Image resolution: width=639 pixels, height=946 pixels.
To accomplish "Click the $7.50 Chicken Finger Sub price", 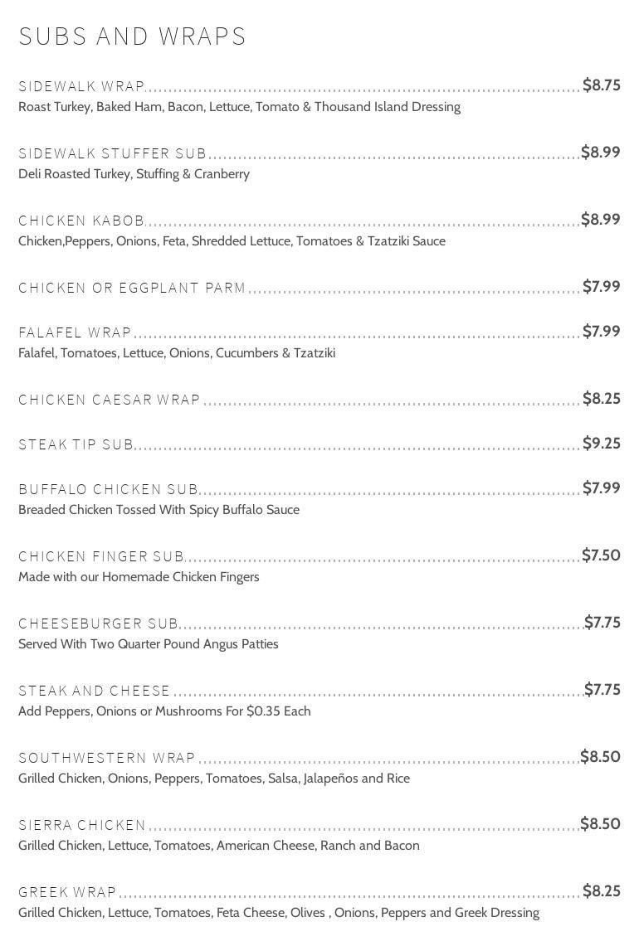I will [x=601, y=555].
